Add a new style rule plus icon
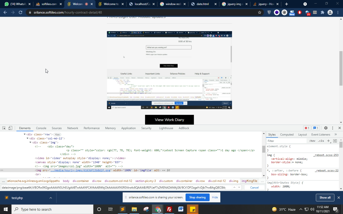 [x=328, y=141]
